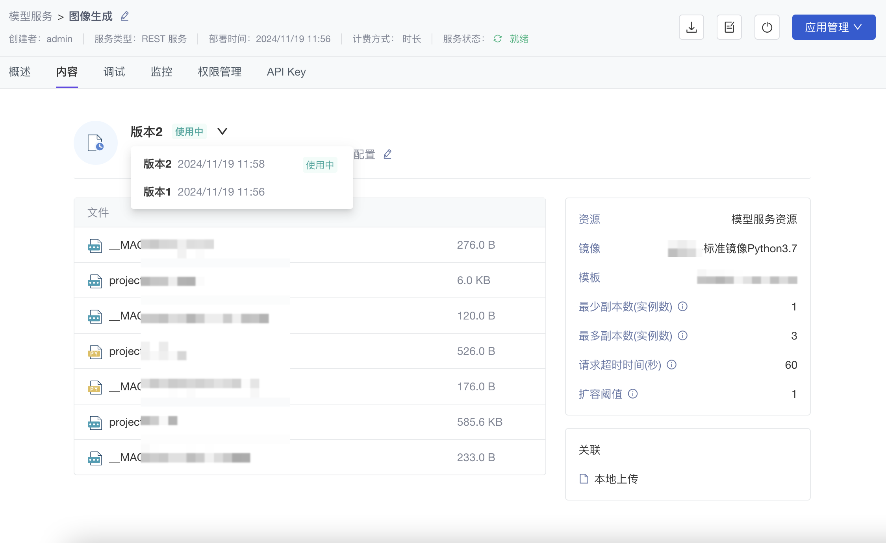Switch to the API Key tab
The image size is (886, 543).
tap(286, 72)
